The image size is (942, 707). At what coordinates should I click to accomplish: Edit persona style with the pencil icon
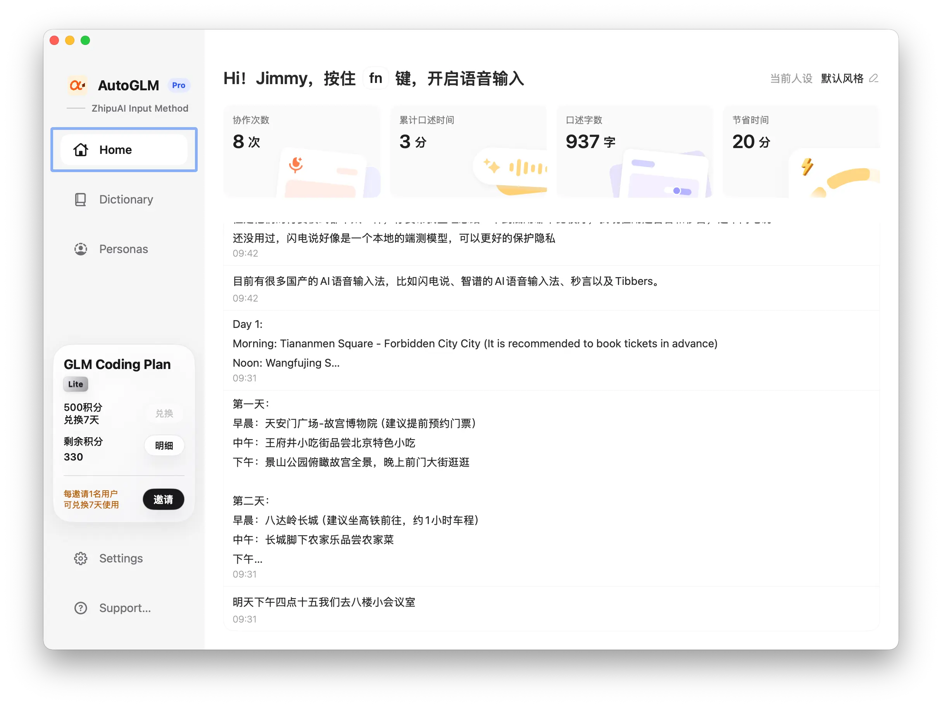pyautogui.click(x=874, y=78)
